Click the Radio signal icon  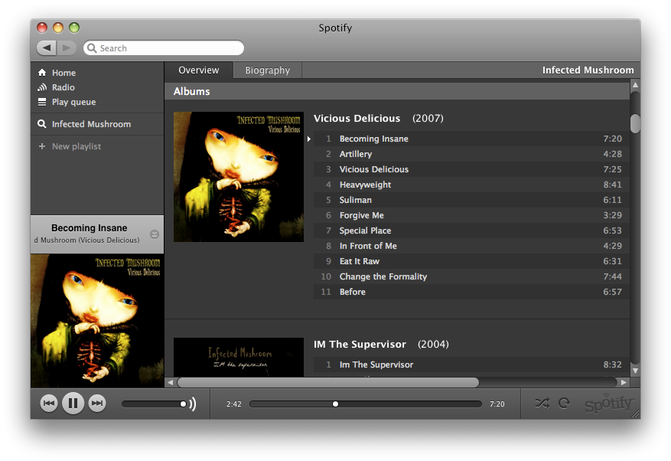pyautogui.click(x=42, y=87)
